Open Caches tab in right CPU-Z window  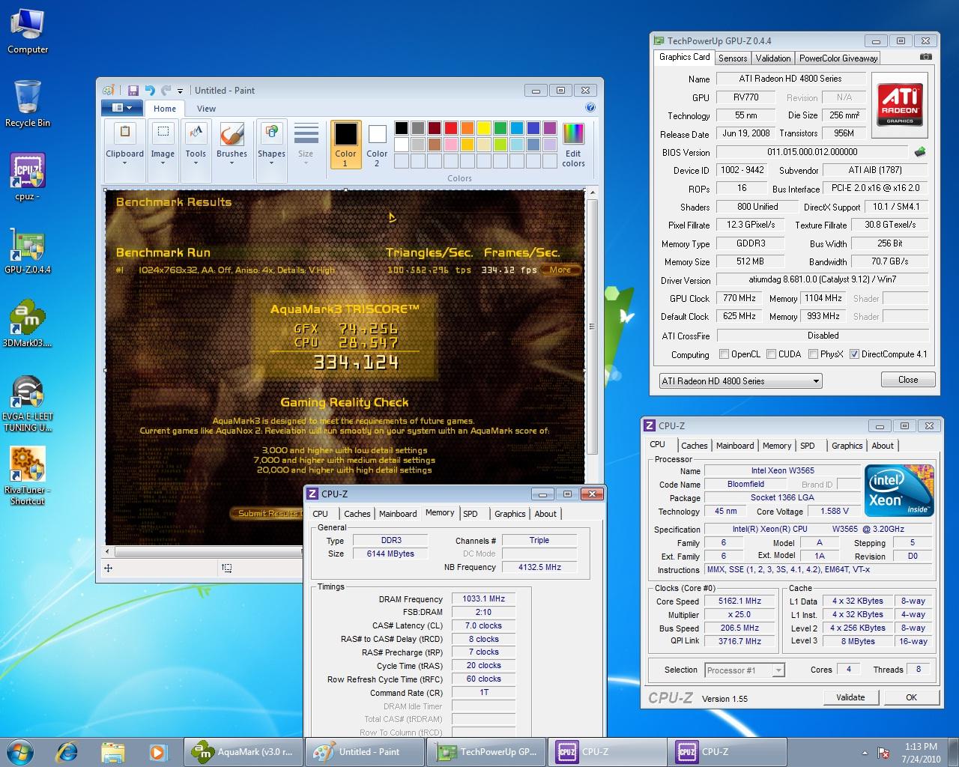pos(695,446)
